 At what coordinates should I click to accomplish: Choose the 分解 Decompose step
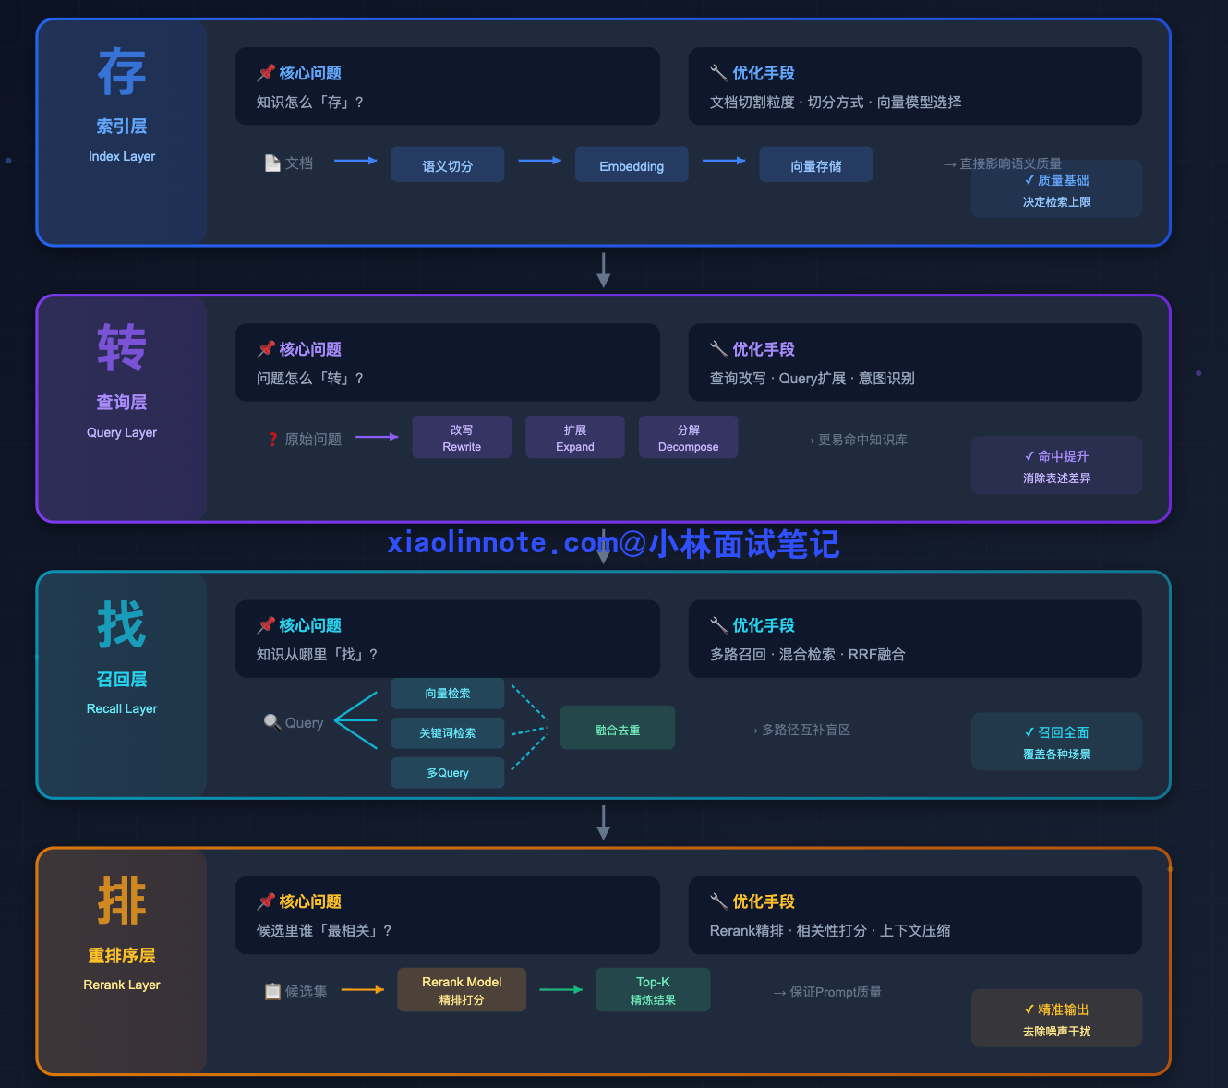point(688,438)
